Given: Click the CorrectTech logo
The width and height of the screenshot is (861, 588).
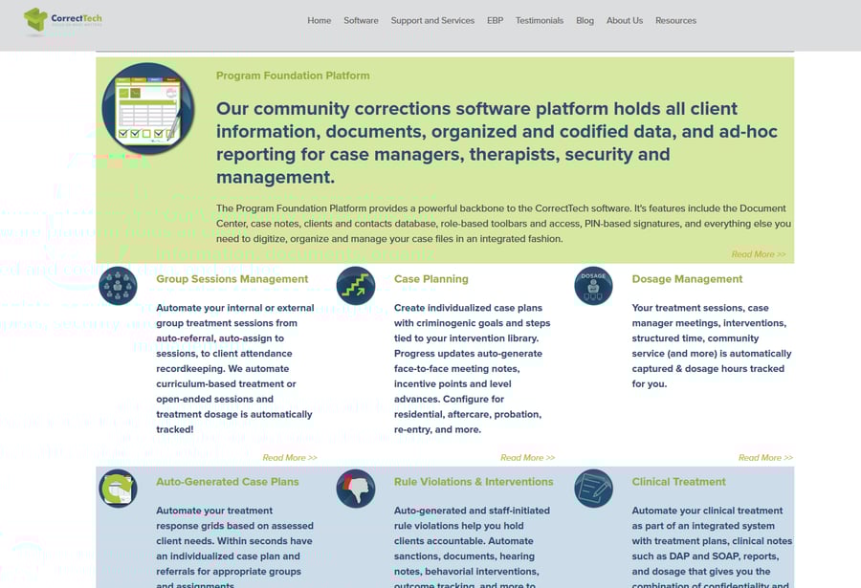Looking at the screenshot, I should point(62,20).
